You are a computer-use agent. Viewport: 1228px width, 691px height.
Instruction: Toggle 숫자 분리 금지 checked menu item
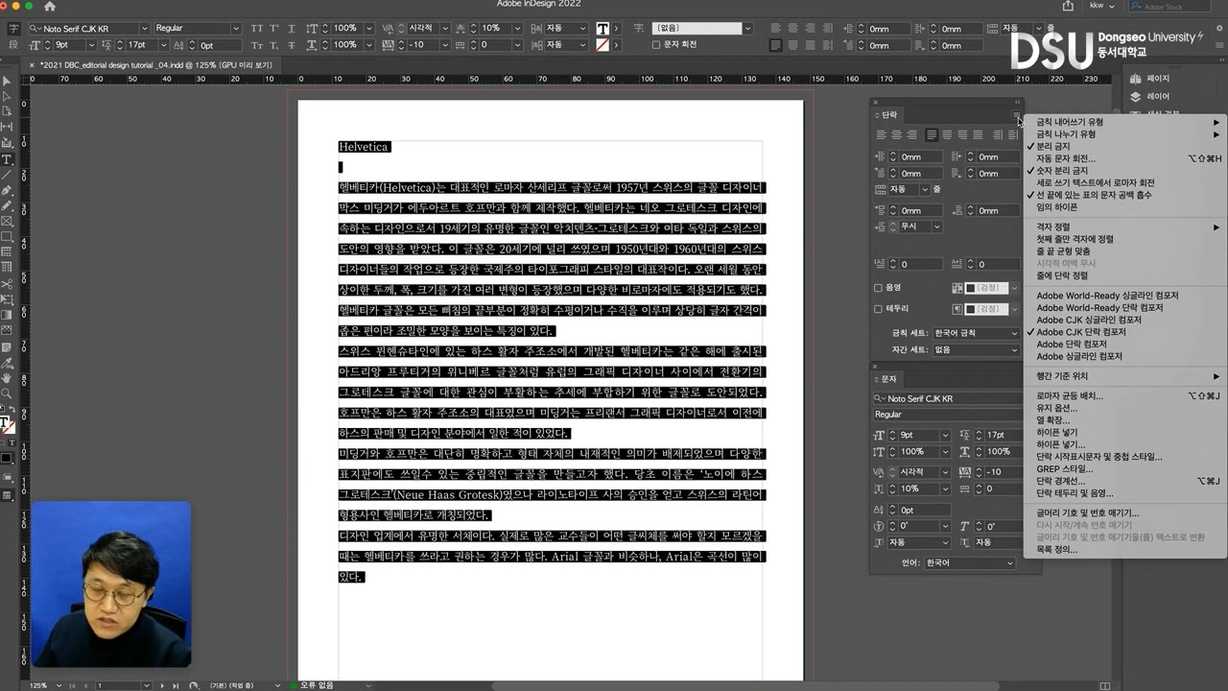tap(1124, 171)
